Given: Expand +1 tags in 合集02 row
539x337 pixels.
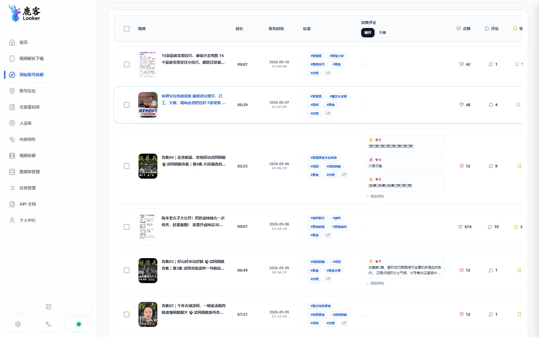Looking at the screenshot, I should click(x=344, y=323).
